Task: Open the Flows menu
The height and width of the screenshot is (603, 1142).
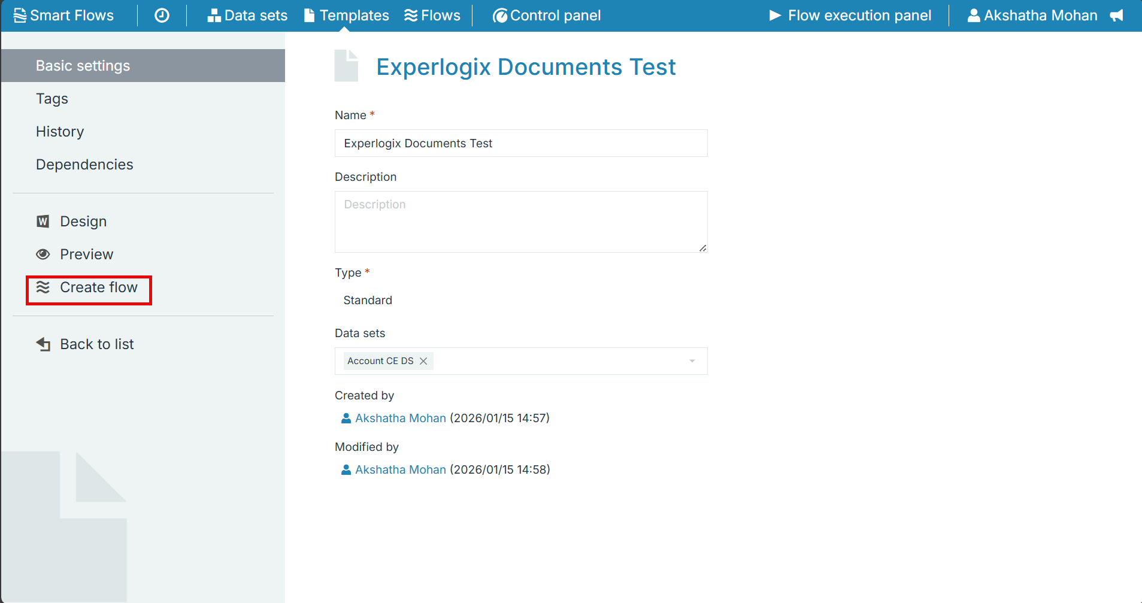Action: point(432,16)
